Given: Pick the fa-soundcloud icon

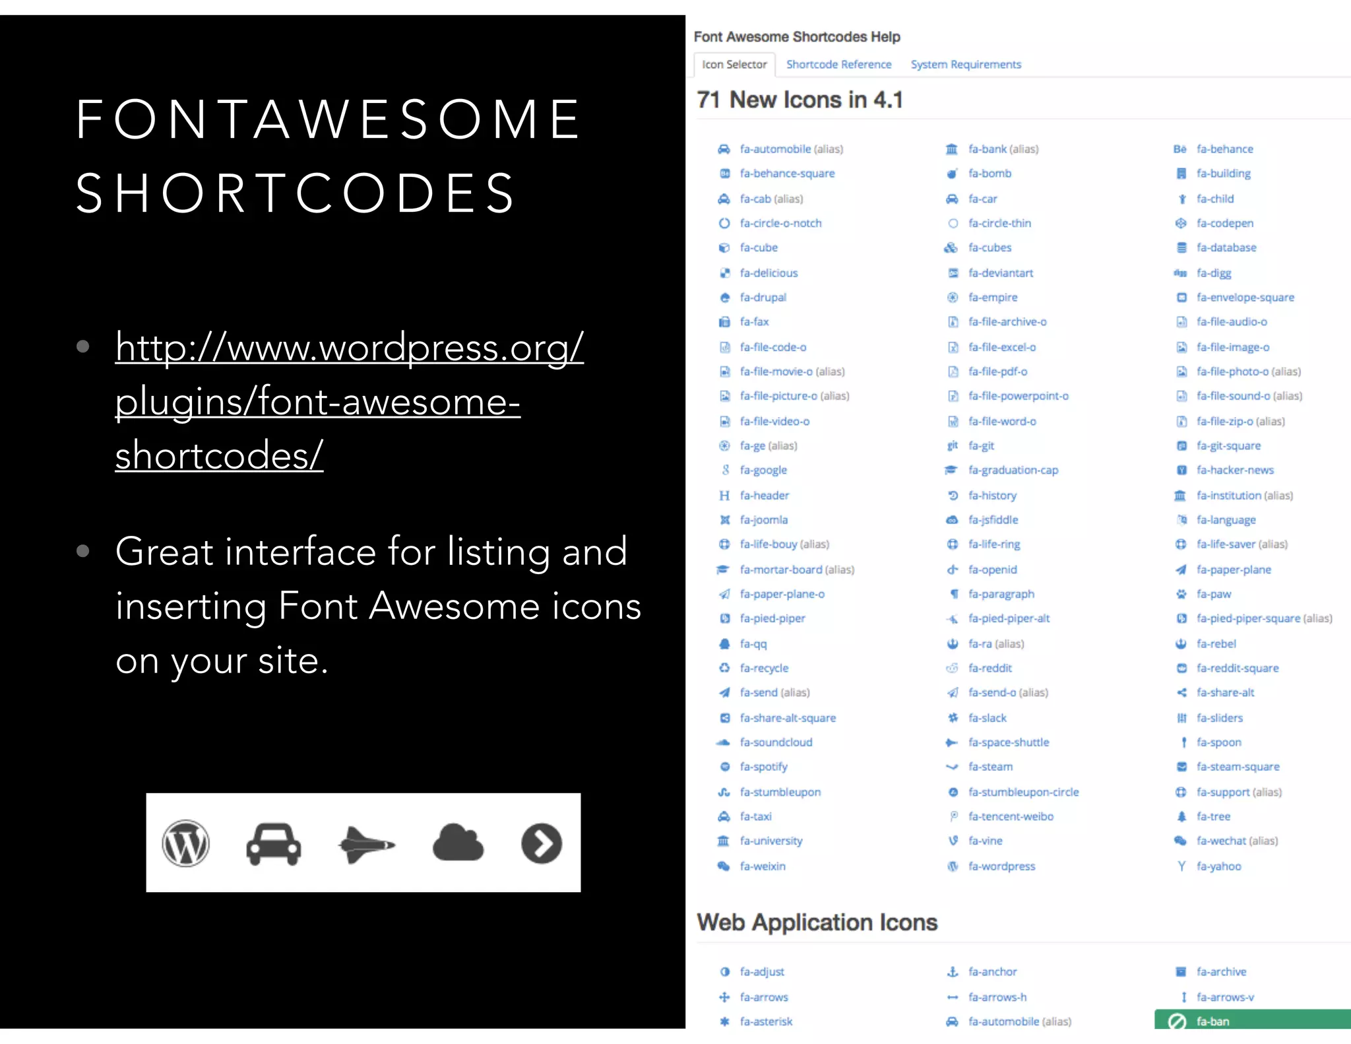Looking at the screenshot, I should point(724,742).
